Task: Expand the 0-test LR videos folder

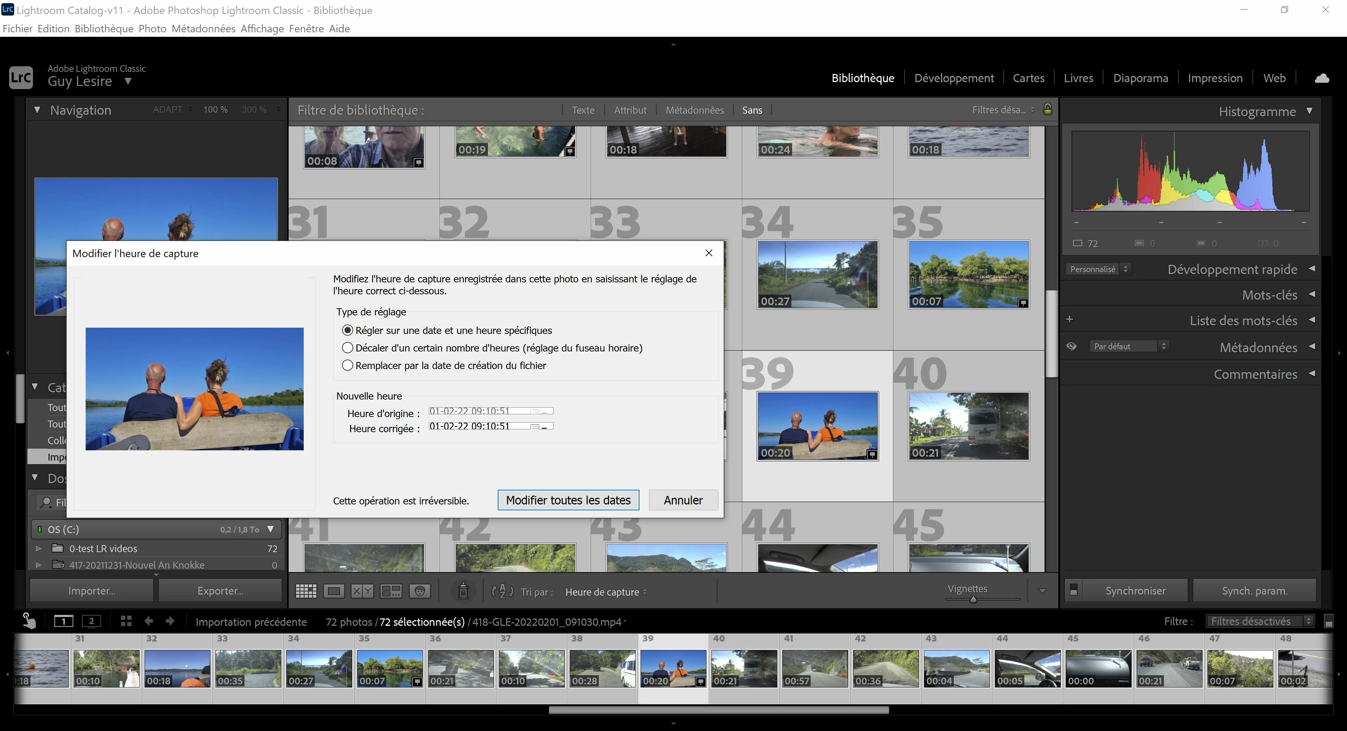Action: point(38,549)
